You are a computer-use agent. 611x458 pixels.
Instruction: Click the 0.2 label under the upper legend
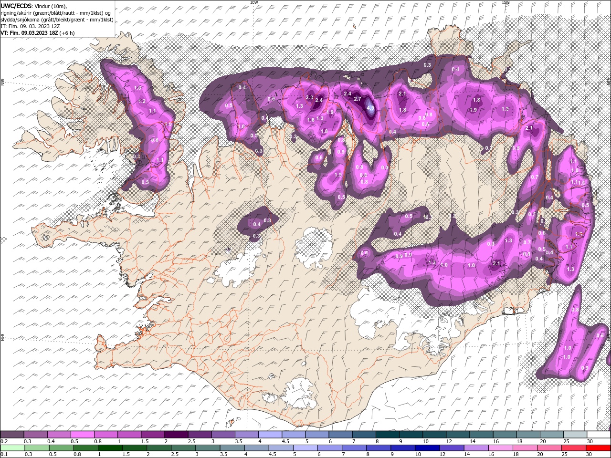(x=4, y=441)
